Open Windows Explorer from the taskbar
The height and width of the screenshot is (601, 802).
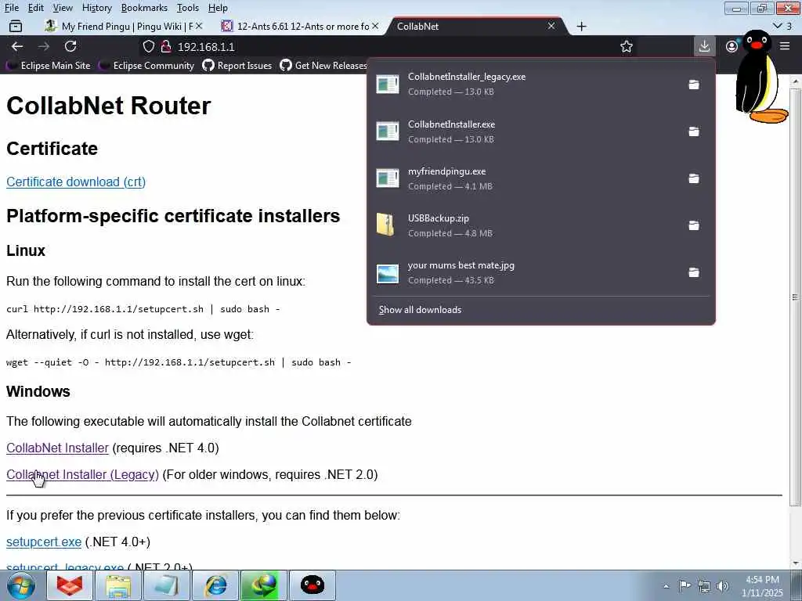pyautogui.click(x=118, y=585)
